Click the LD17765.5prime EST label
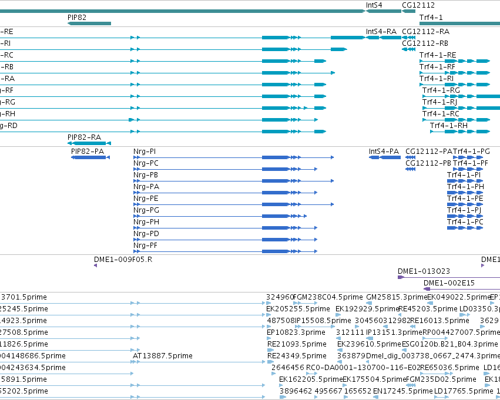Screen dimensions: 500x400 click(x=464, y=391)
